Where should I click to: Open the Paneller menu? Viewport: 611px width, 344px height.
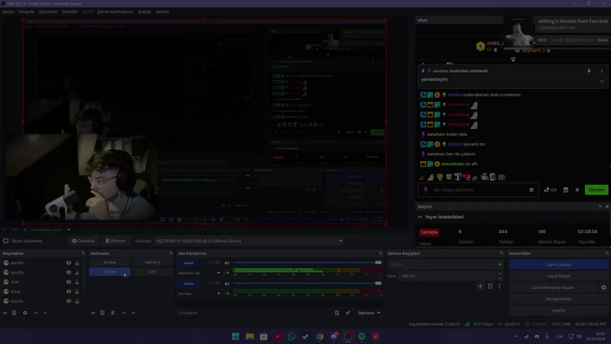point(70,11)
